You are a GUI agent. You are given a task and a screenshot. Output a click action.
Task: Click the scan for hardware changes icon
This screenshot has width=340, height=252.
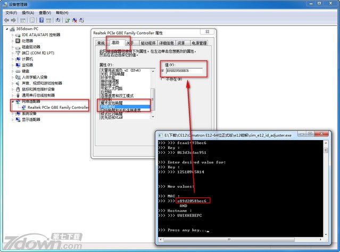[58, 20]
